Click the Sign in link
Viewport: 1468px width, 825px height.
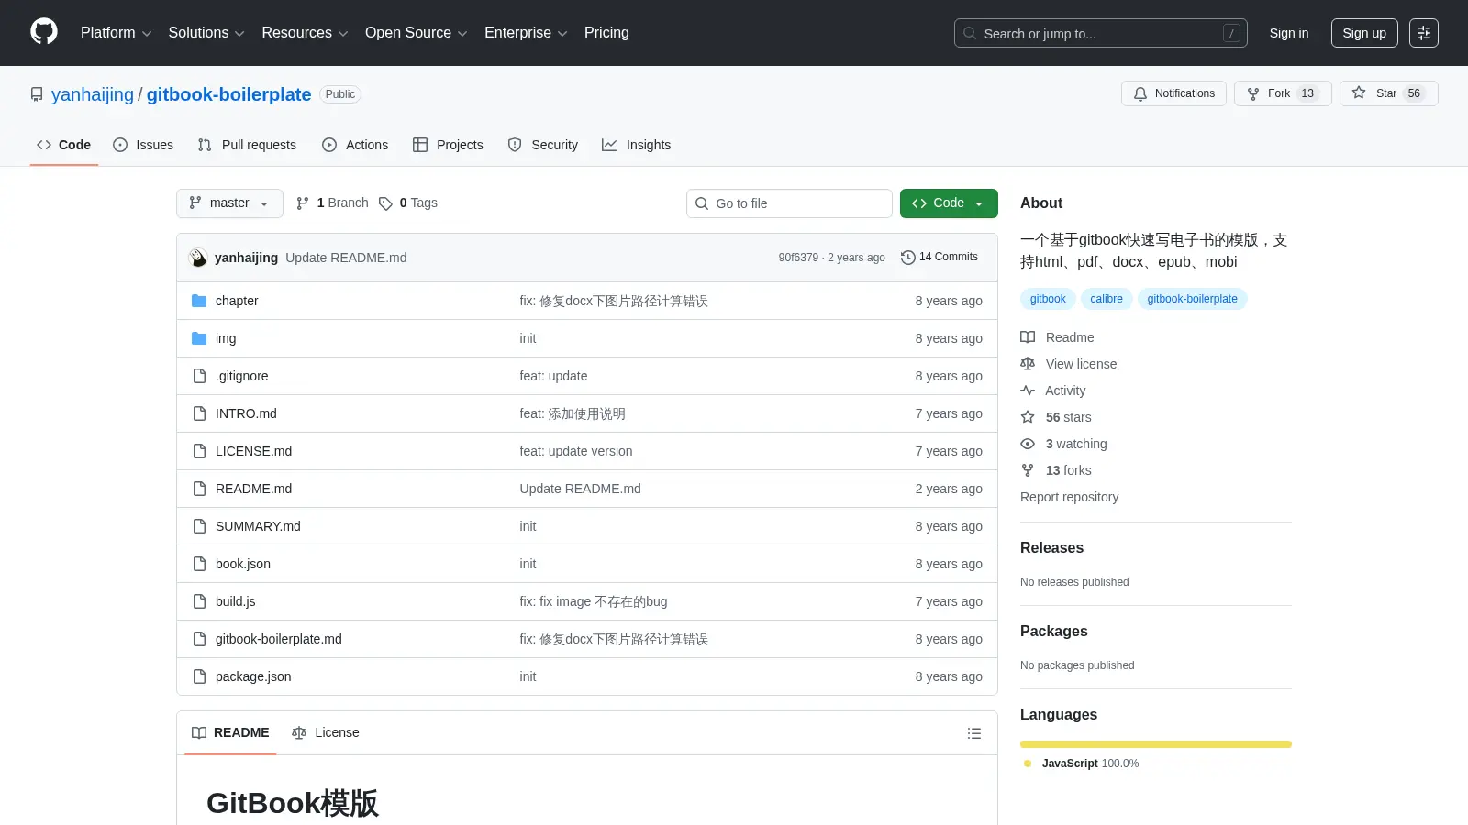coord(1289,33)
